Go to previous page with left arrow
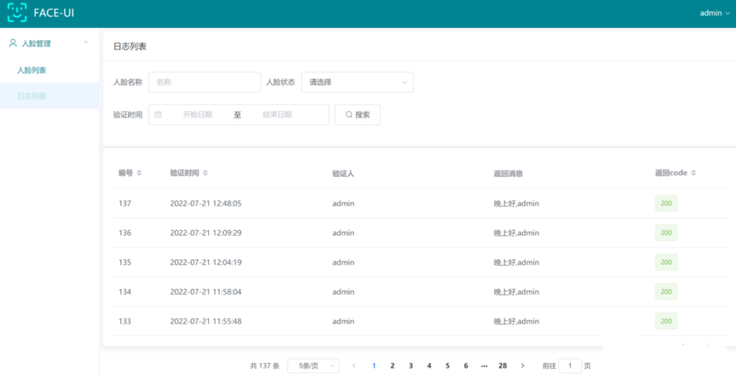736x375 pixels. pyautogui.click(x=354, y=365)
